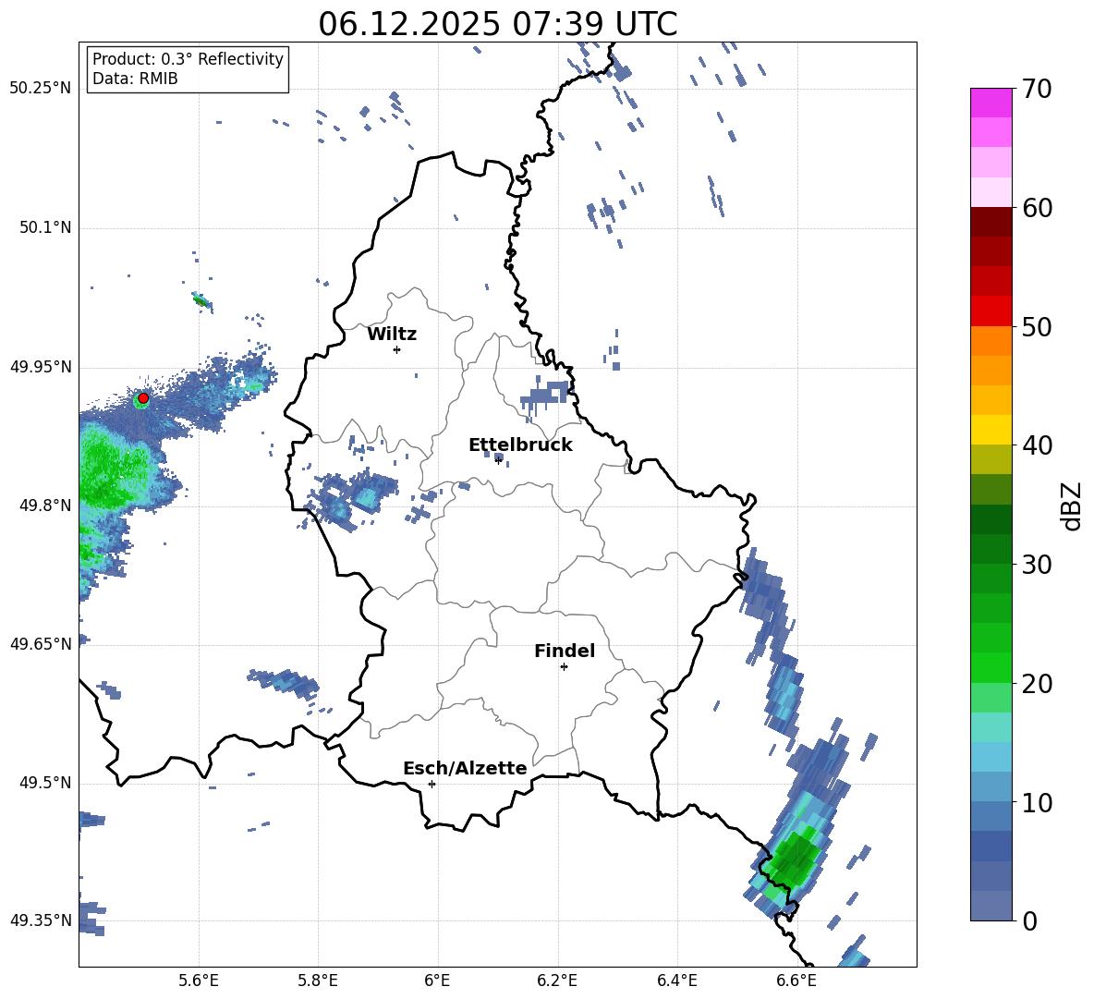Click the bright green colorbar segment above 20
Screen dimensions: 1094x999
pyautogui.click(x=991, y=667)
